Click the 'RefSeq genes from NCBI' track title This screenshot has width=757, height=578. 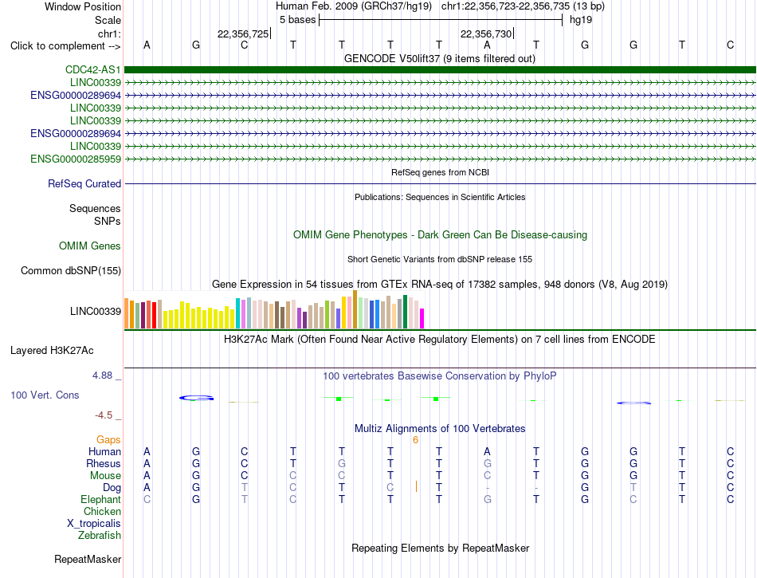[x=440, y=172]
